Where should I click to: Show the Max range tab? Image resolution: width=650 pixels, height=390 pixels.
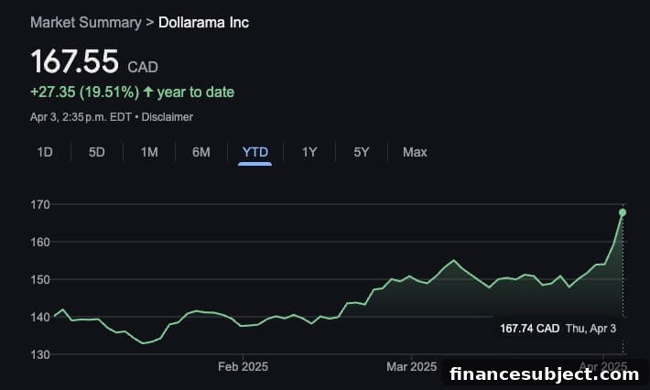pyautogui.click(x=415, y=152)
